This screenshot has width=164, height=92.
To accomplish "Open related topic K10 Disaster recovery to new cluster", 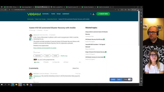I will [95, 57].
